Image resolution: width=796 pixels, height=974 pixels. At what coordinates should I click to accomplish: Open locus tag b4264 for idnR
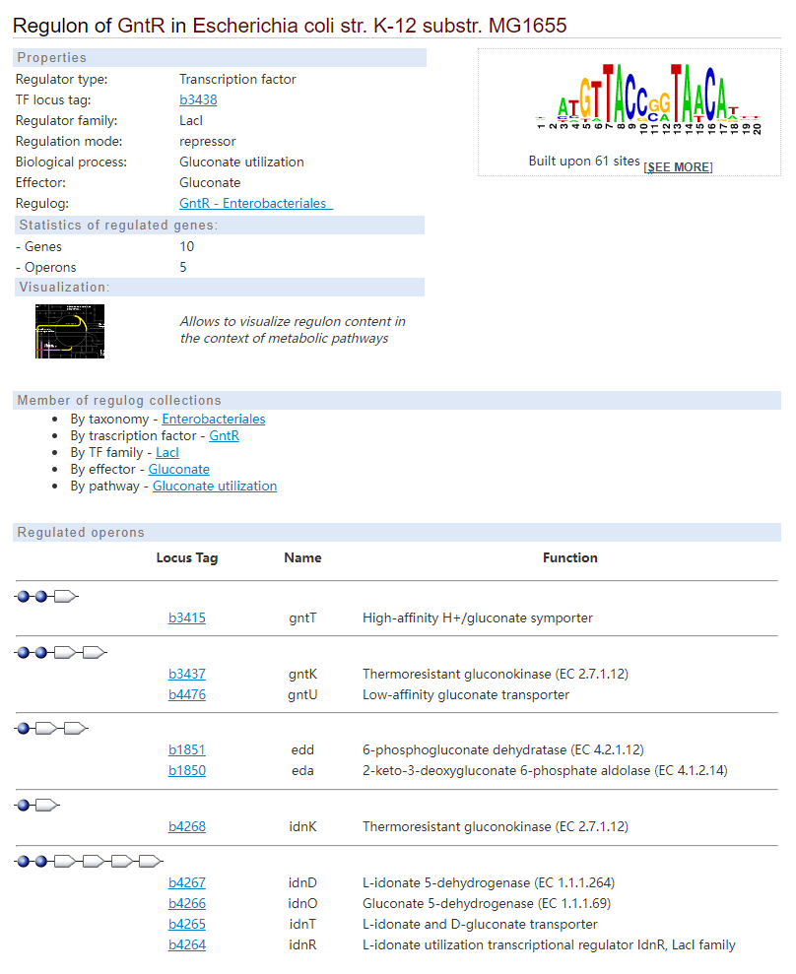point(187,944)
